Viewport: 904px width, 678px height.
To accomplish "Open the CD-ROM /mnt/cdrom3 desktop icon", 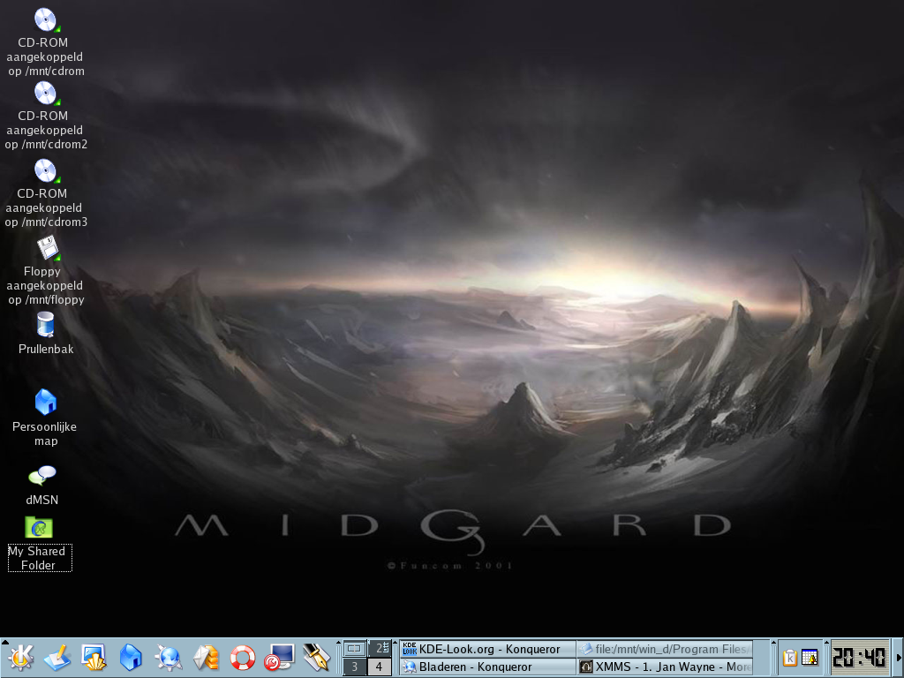I will (46, 171).
